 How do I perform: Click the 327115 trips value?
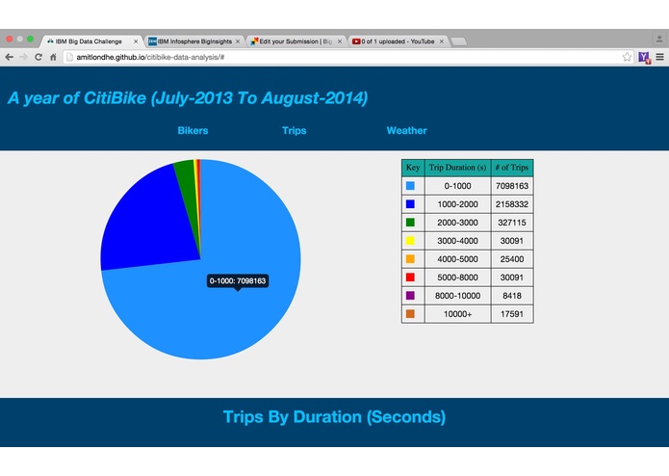coord(512,223)
